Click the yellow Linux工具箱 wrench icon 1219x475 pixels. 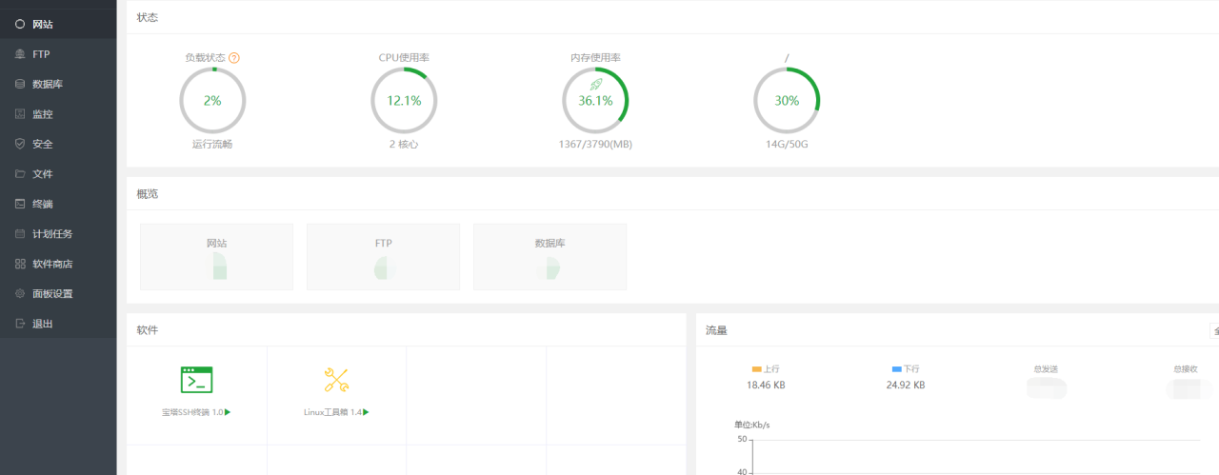click(336, 380)
